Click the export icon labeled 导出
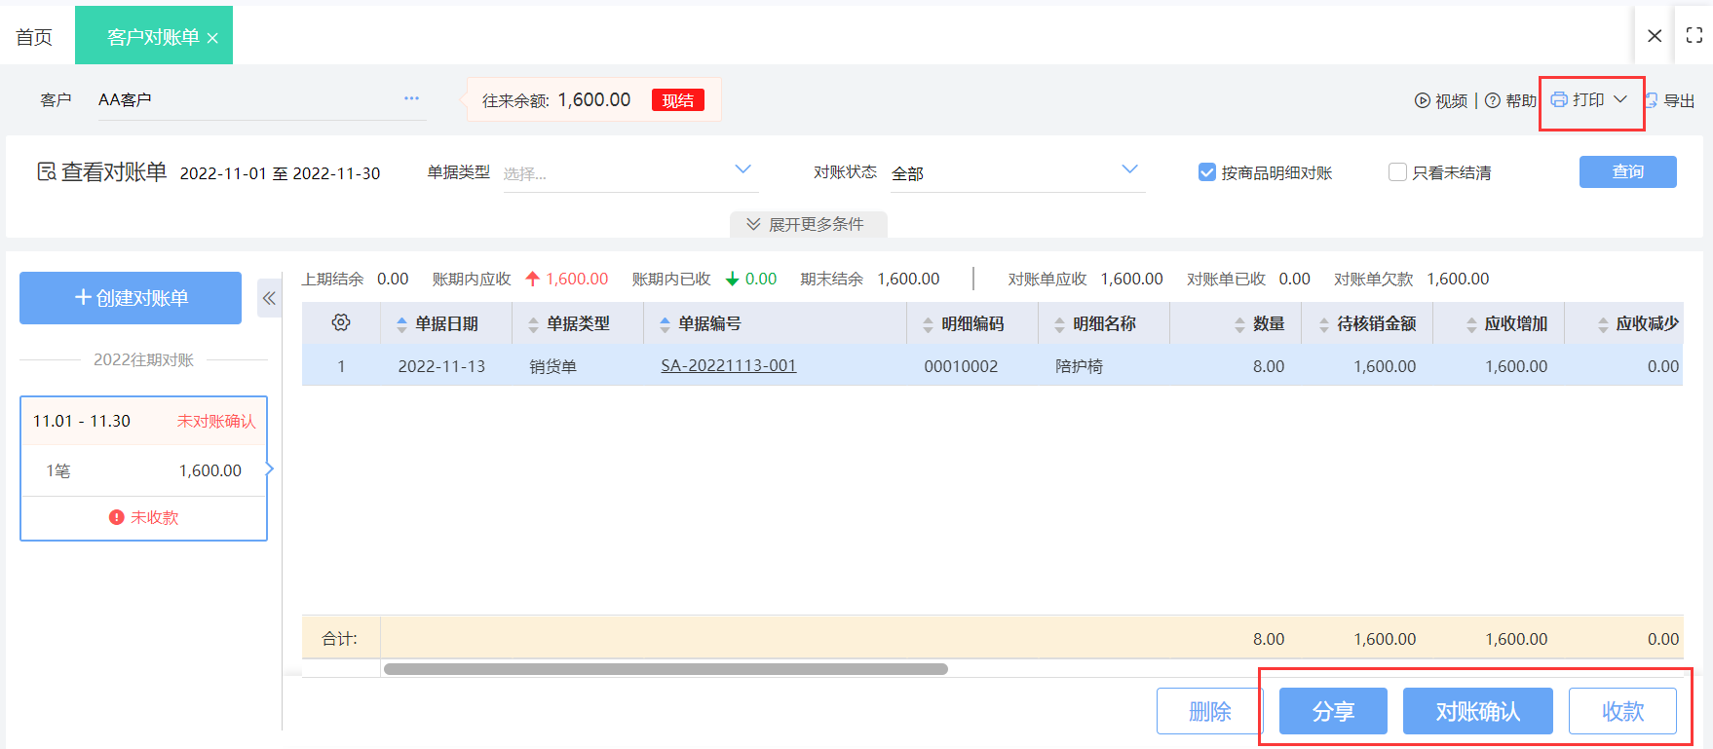Image resolution: width=1713 pixels, height=749 pixels. pos(1653,100)
